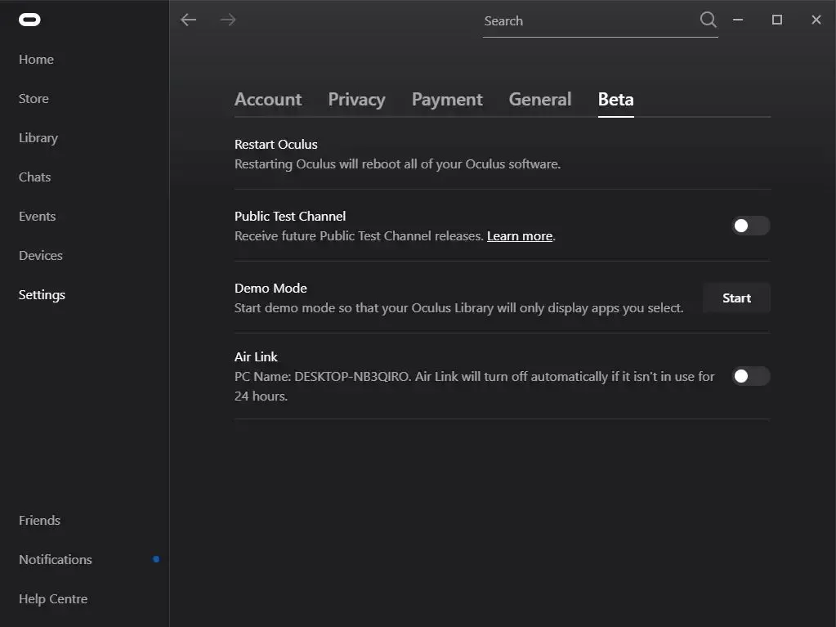Open the Payment tab
This screenshot has height=627, width=836.
(x=447, y=99)
